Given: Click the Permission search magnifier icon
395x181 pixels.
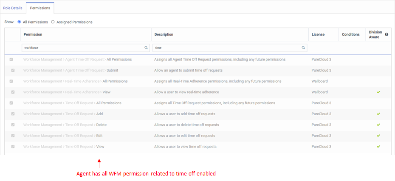Looking at the screenshot, I should click(146, 48).
